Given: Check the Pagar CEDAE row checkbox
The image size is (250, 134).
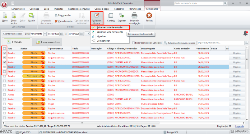Looking at the screenshot, I should [4, 104].
